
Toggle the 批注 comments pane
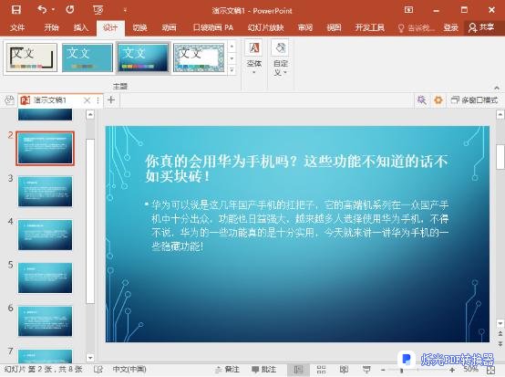[263, 370]
